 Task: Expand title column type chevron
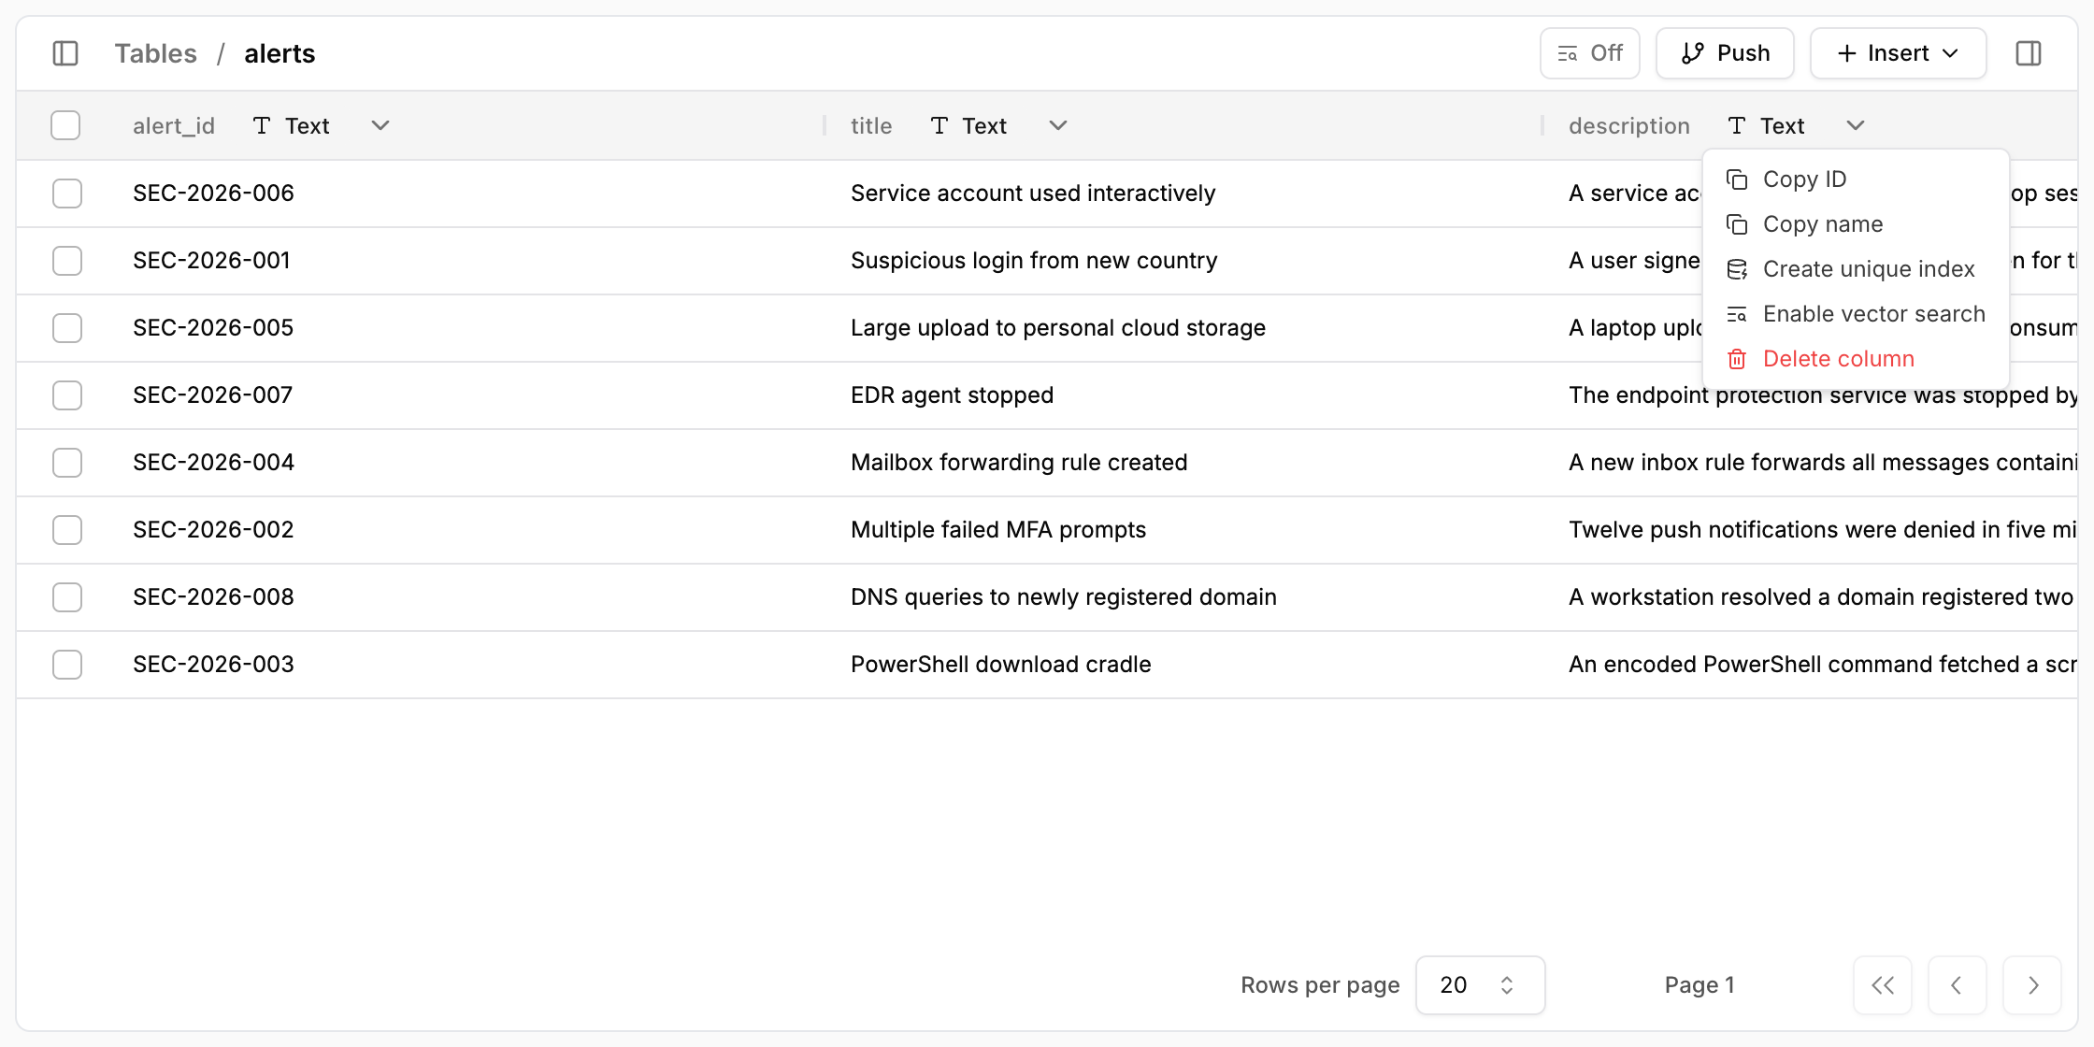pos(1058,125)
